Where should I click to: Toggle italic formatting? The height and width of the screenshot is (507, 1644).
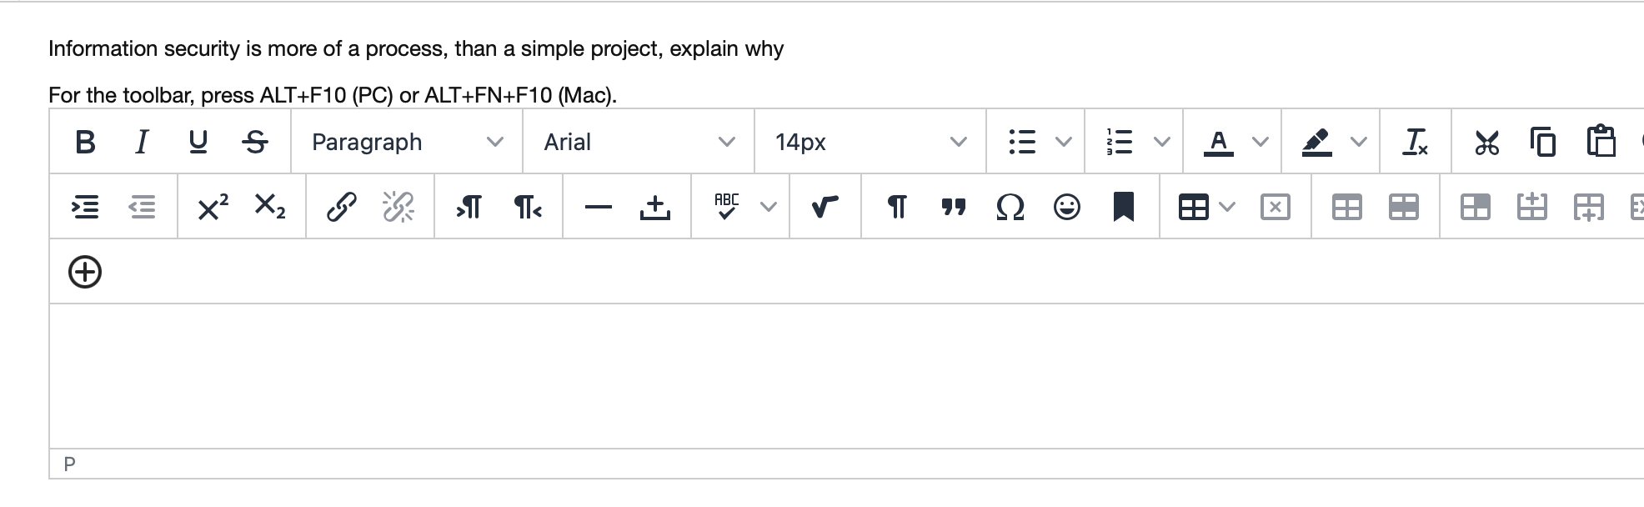coord(142,142)
